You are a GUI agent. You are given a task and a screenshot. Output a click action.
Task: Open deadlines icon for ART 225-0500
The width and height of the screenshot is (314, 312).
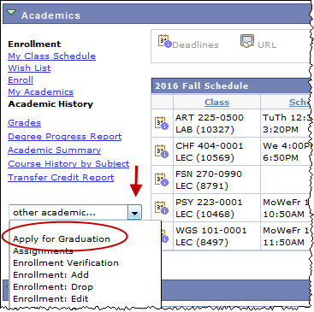point(162,123)
